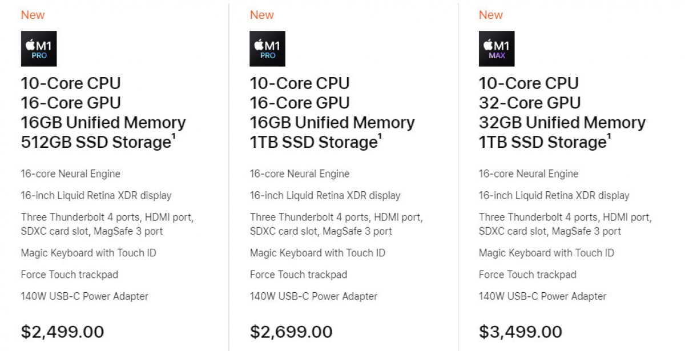This screenshot has height=351, width=685.
Task: Click the M1 Pro chip icon in first column
Action: click(39, 49)
